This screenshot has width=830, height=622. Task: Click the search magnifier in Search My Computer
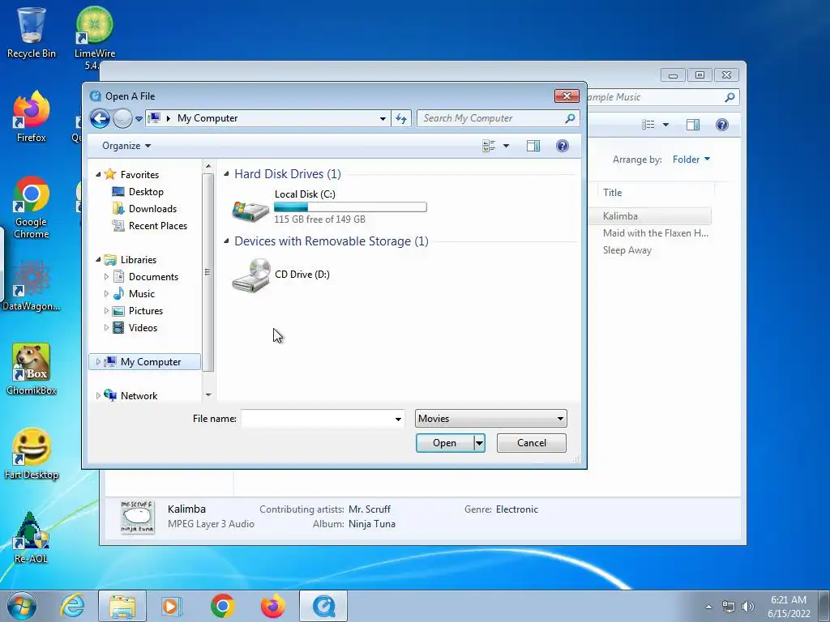coord(570,118)
